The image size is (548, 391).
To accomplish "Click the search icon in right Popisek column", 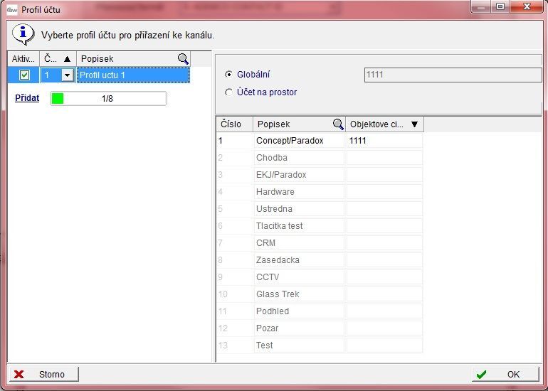I will [x=338, y=124].
